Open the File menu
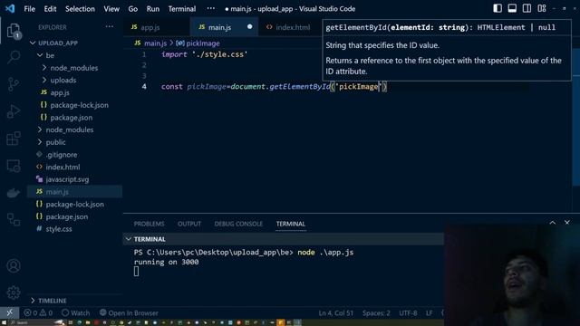The image size is (580, 326). click(29, 9)
